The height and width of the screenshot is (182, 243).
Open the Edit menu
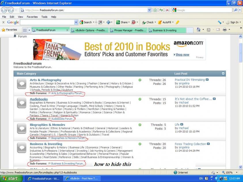(12, 17)
